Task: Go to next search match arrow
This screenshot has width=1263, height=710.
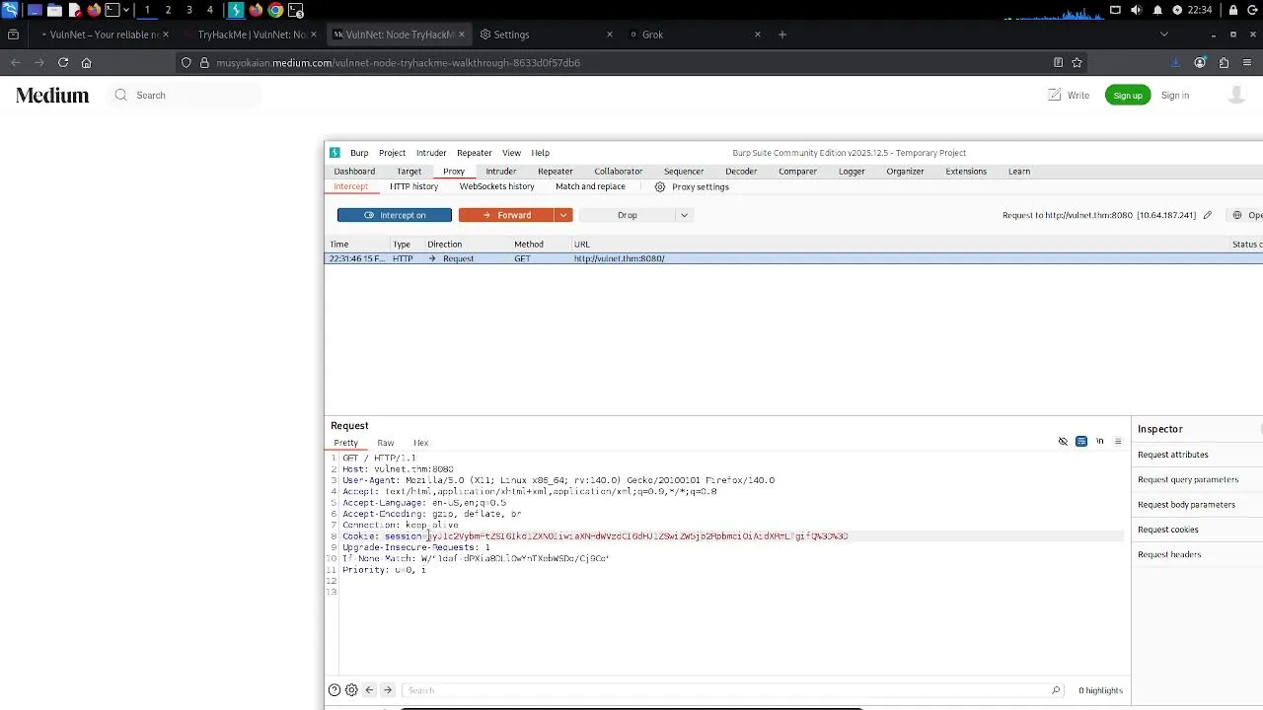Action: point(388,690)
